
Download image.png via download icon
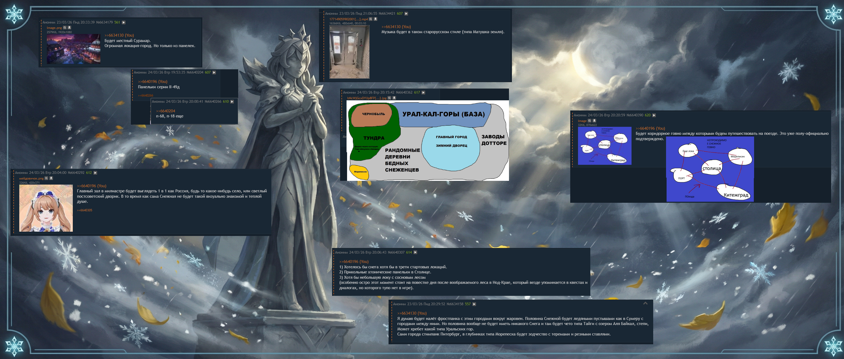coord(70,28)
